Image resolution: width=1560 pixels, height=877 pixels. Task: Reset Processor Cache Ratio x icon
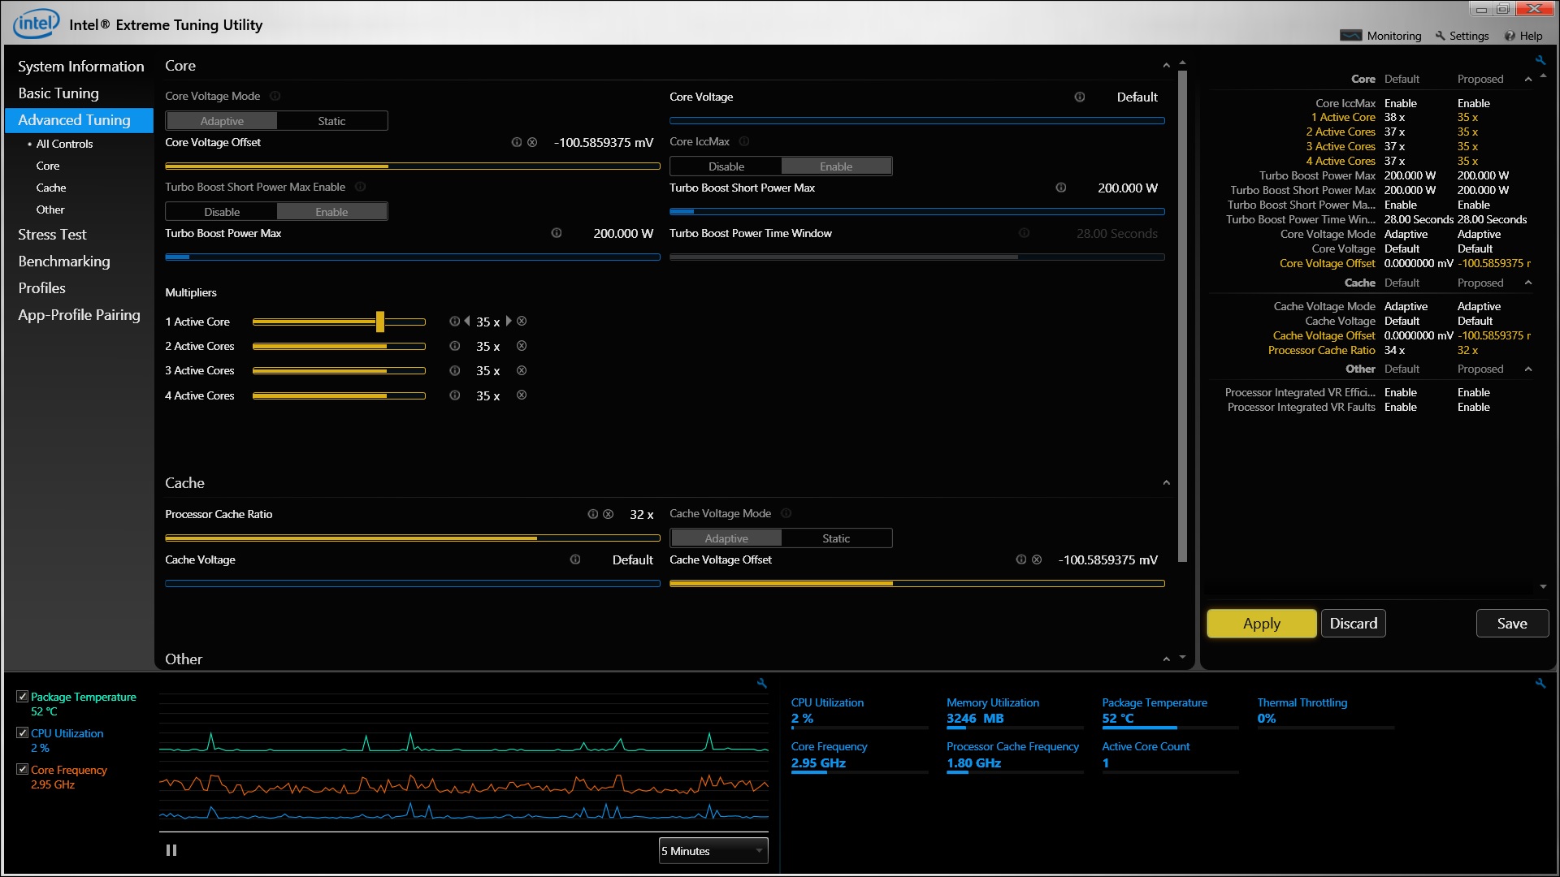tap(608, 514)
